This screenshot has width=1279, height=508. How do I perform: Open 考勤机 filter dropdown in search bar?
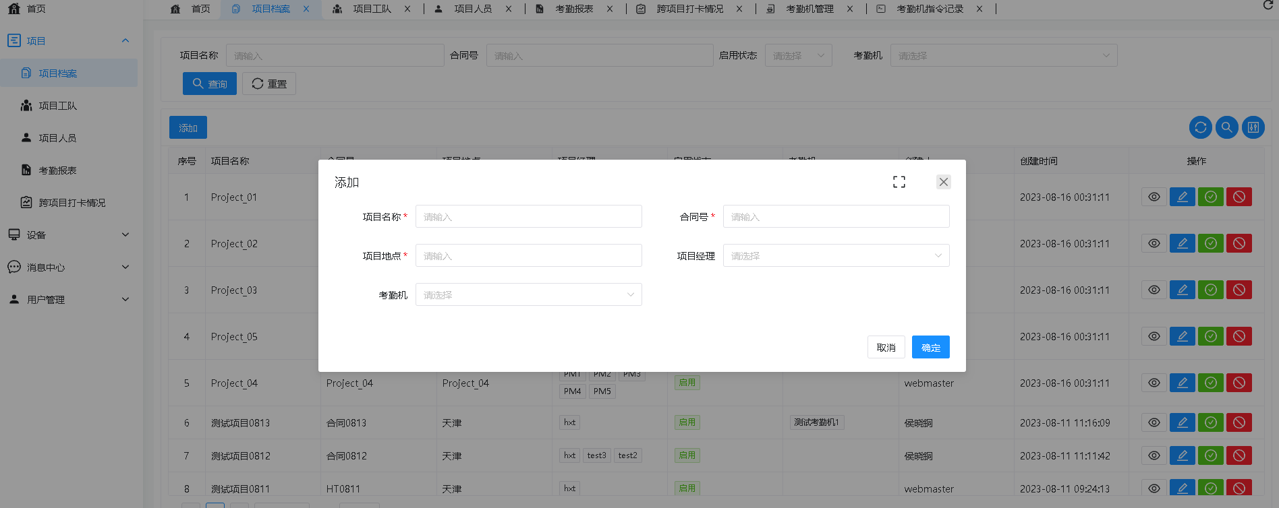1004,55
